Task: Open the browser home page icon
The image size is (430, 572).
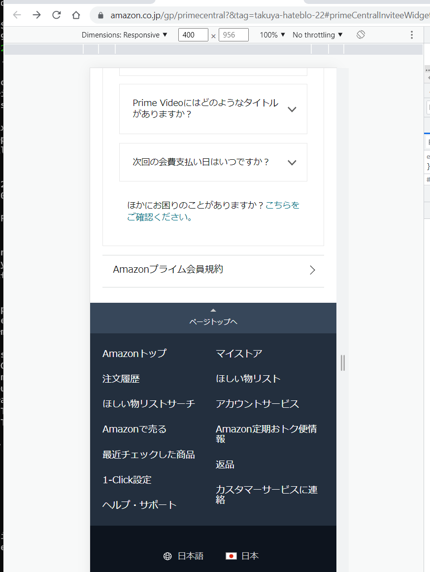Action: pos(76,15)
